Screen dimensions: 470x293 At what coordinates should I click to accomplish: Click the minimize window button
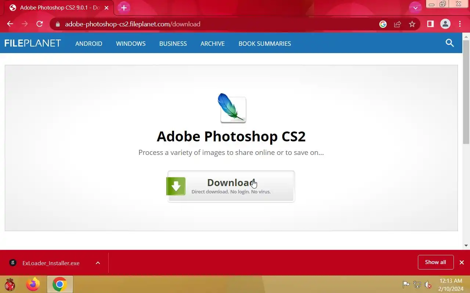(x=432, y=4)
